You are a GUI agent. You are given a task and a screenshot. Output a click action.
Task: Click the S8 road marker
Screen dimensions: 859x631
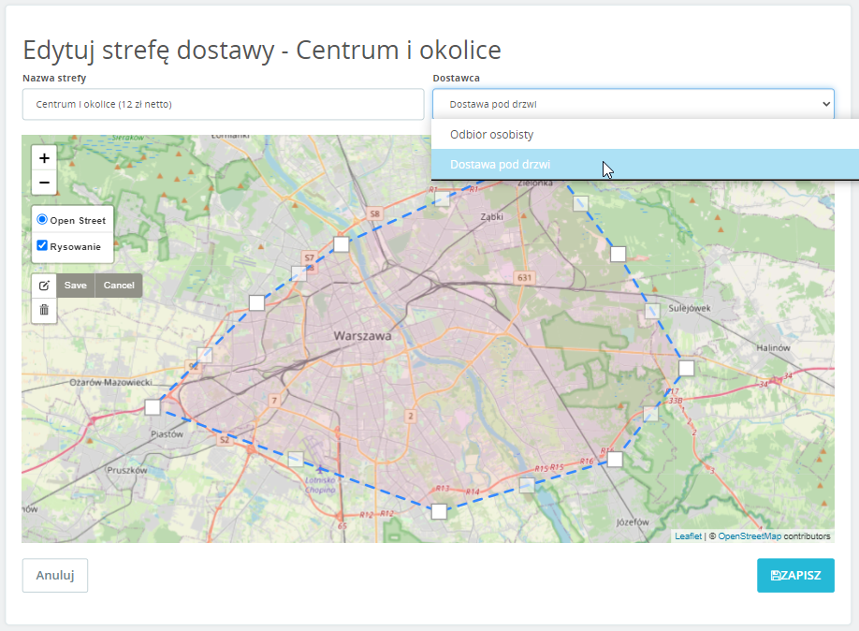point(374,213)
